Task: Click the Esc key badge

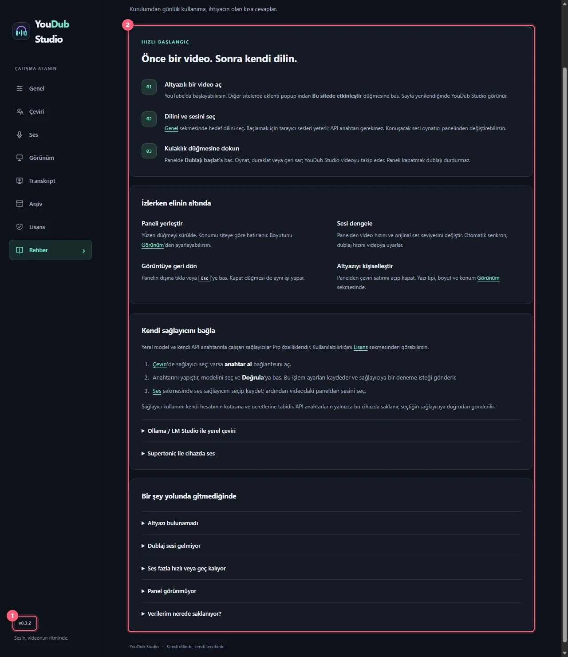Action: (x=205, y=278)
